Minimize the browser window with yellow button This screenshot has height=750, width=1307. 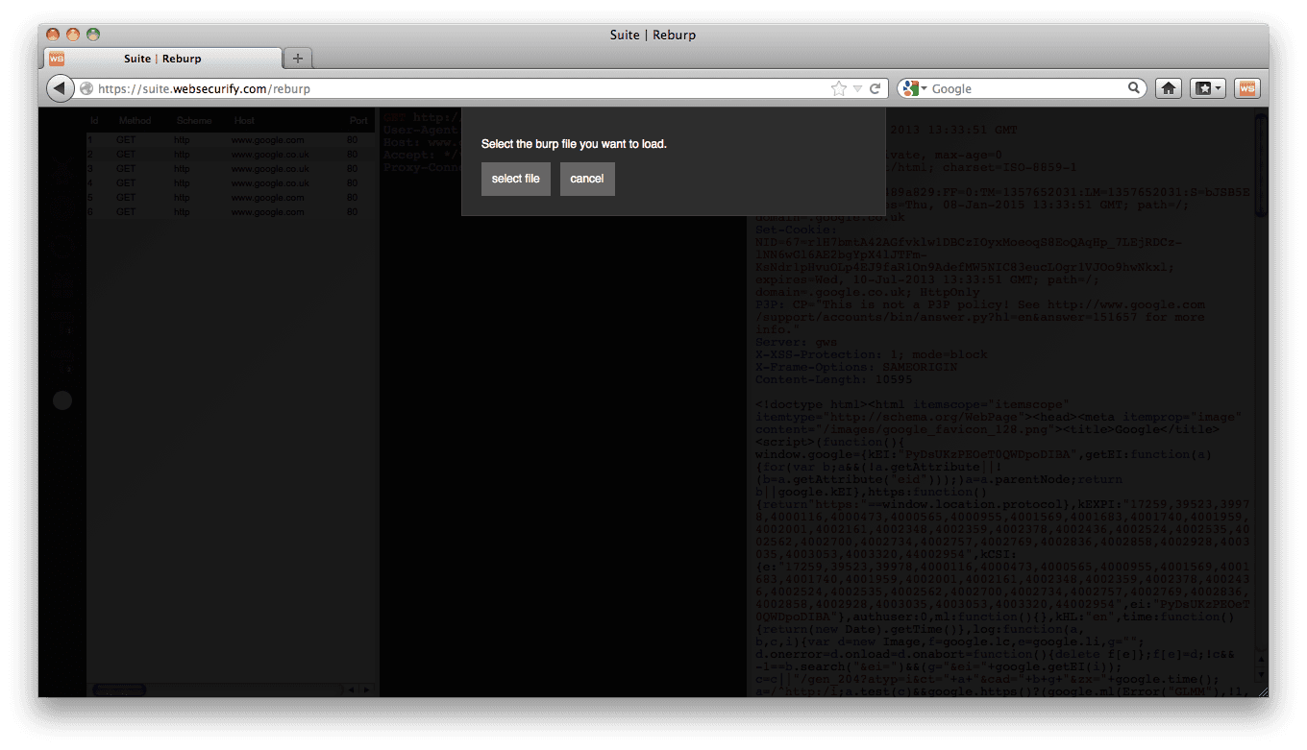pos(73,35)
